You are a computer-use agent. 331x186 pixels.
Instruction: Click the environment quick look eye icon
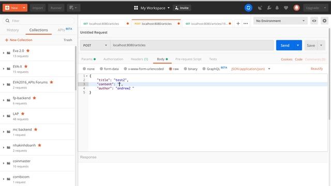tap(314, 21)
